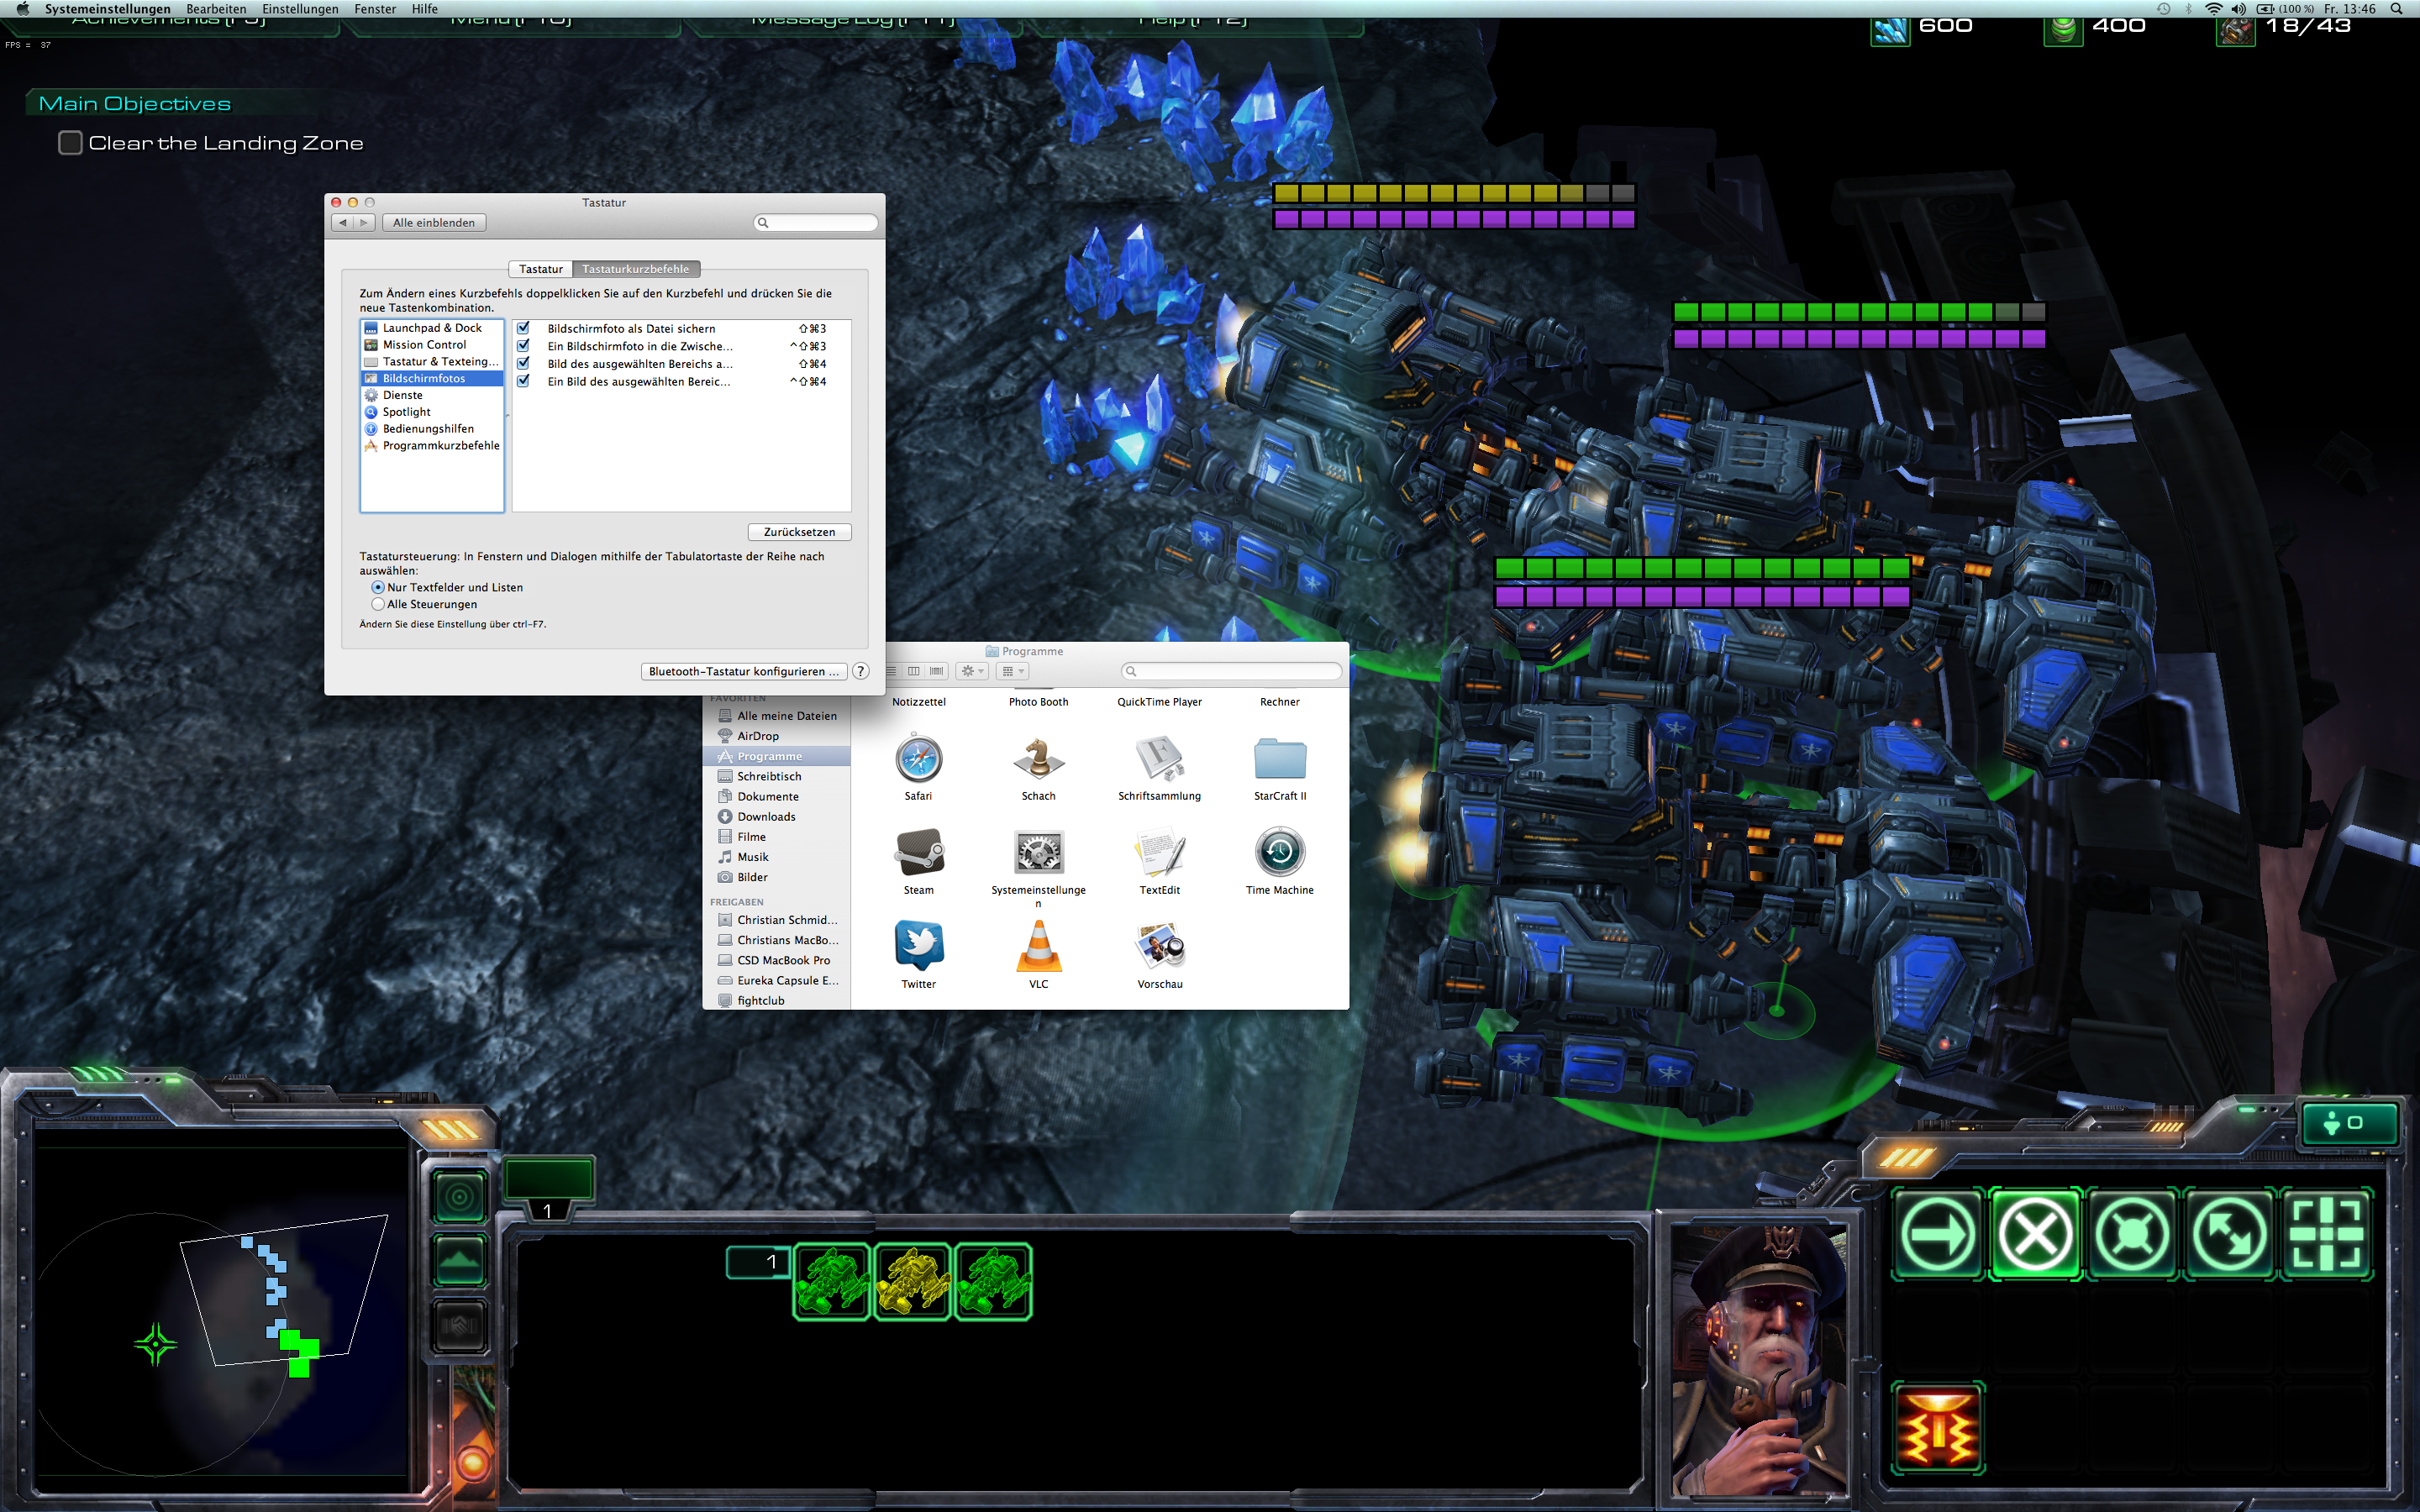
Task: Click the back arrow in Tastatur window
Action: coord(343,223)
